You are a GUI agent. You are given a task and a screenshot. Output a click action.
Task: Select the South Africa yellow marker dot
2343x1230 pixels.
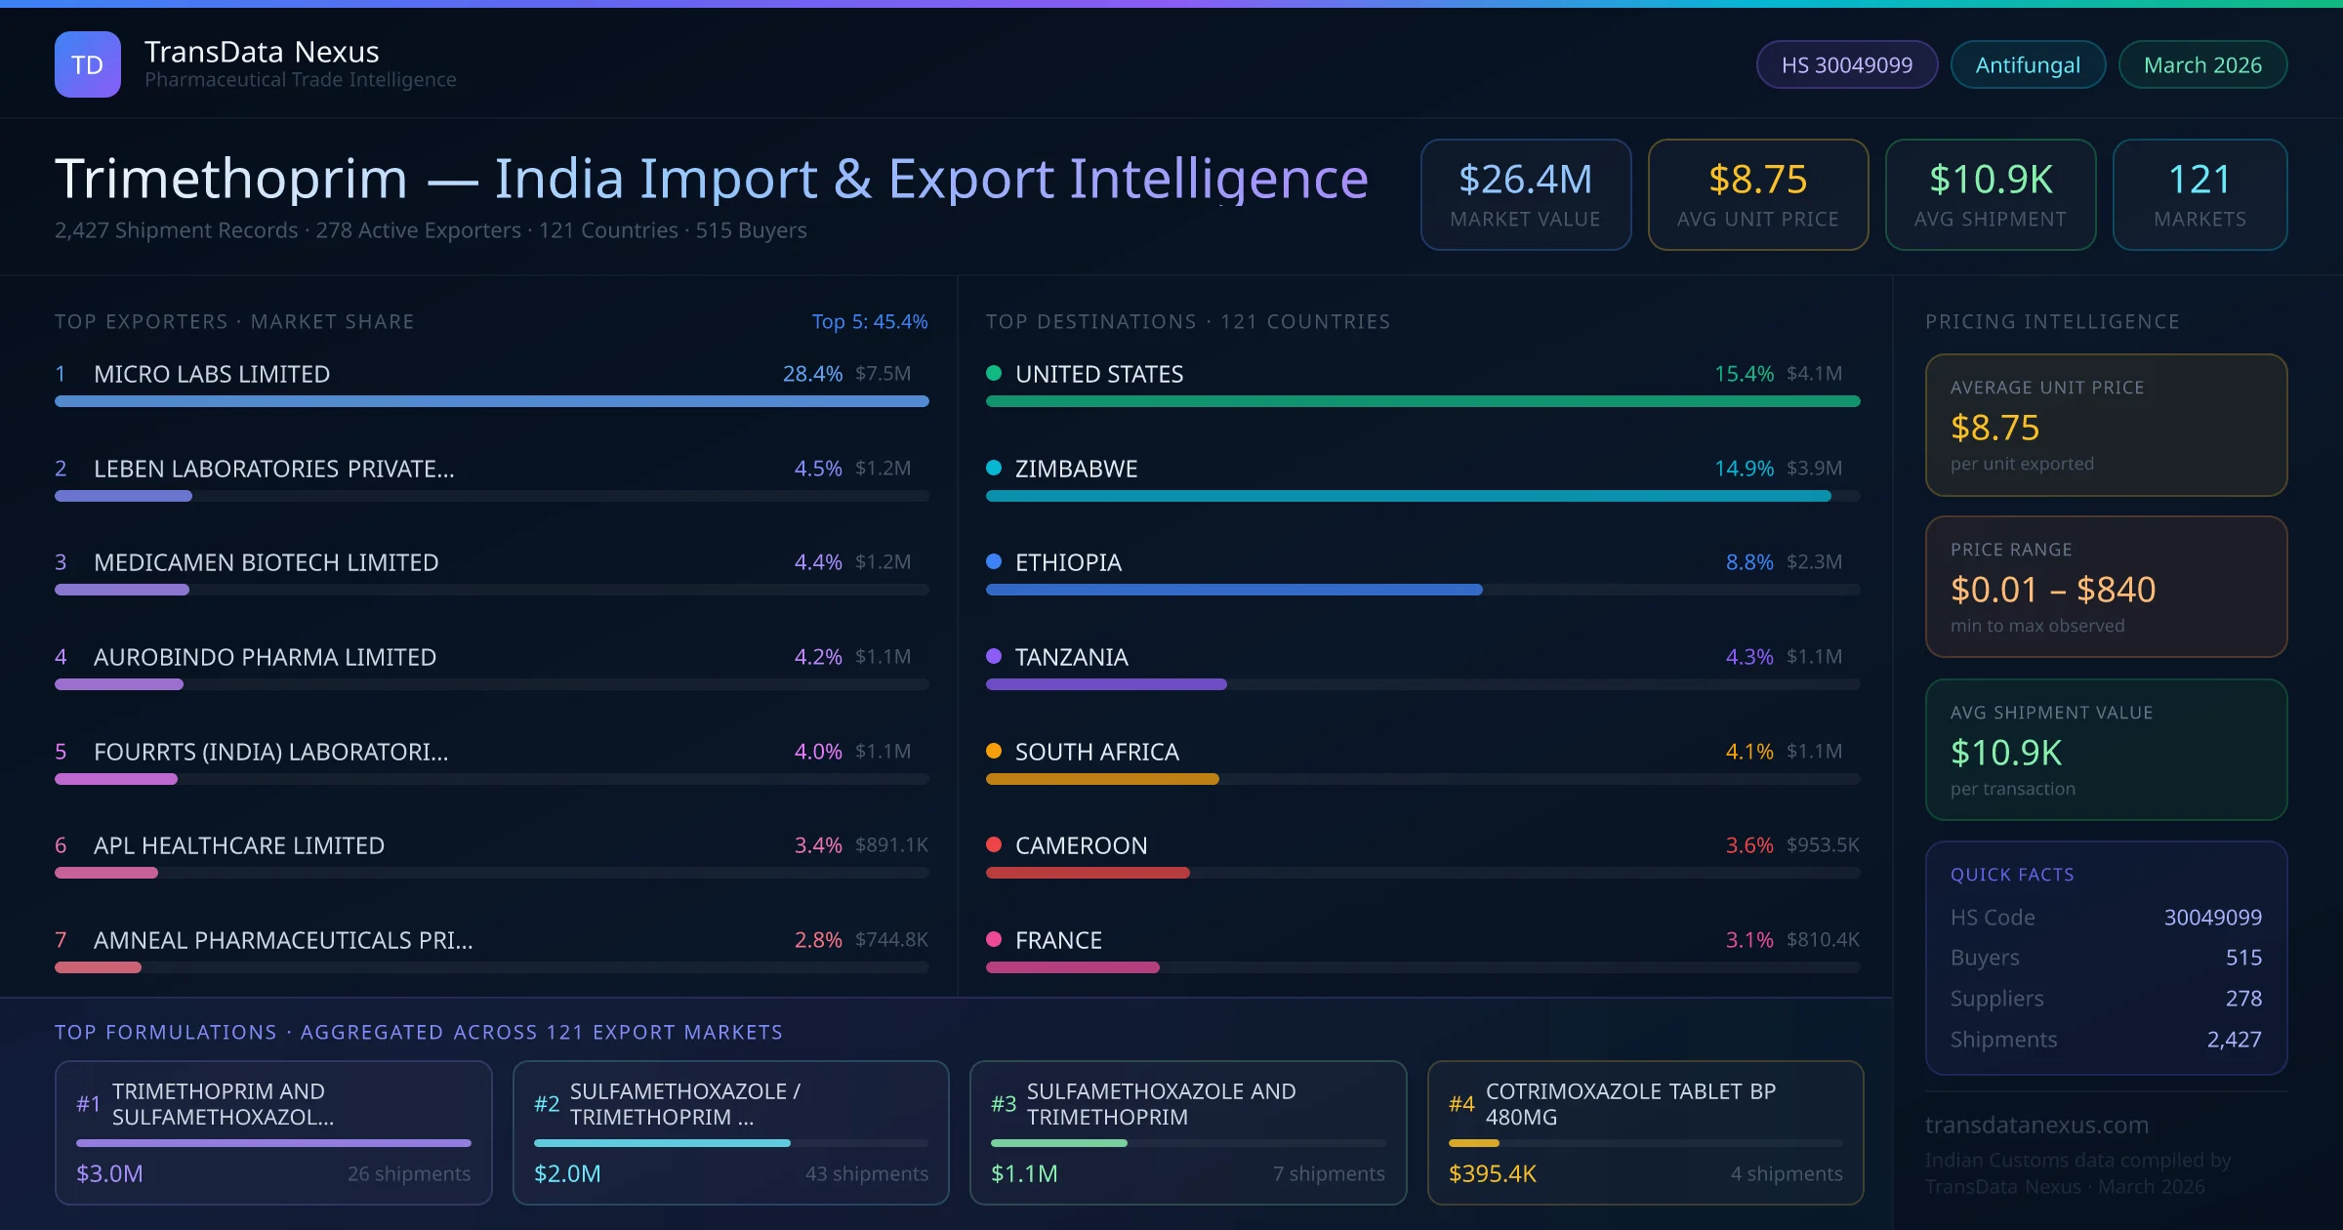994,751
